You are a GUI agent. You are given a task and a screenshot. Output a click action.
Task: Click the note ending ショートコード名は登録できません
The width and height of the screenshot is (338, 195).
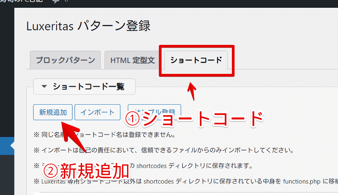coord(105,135)
